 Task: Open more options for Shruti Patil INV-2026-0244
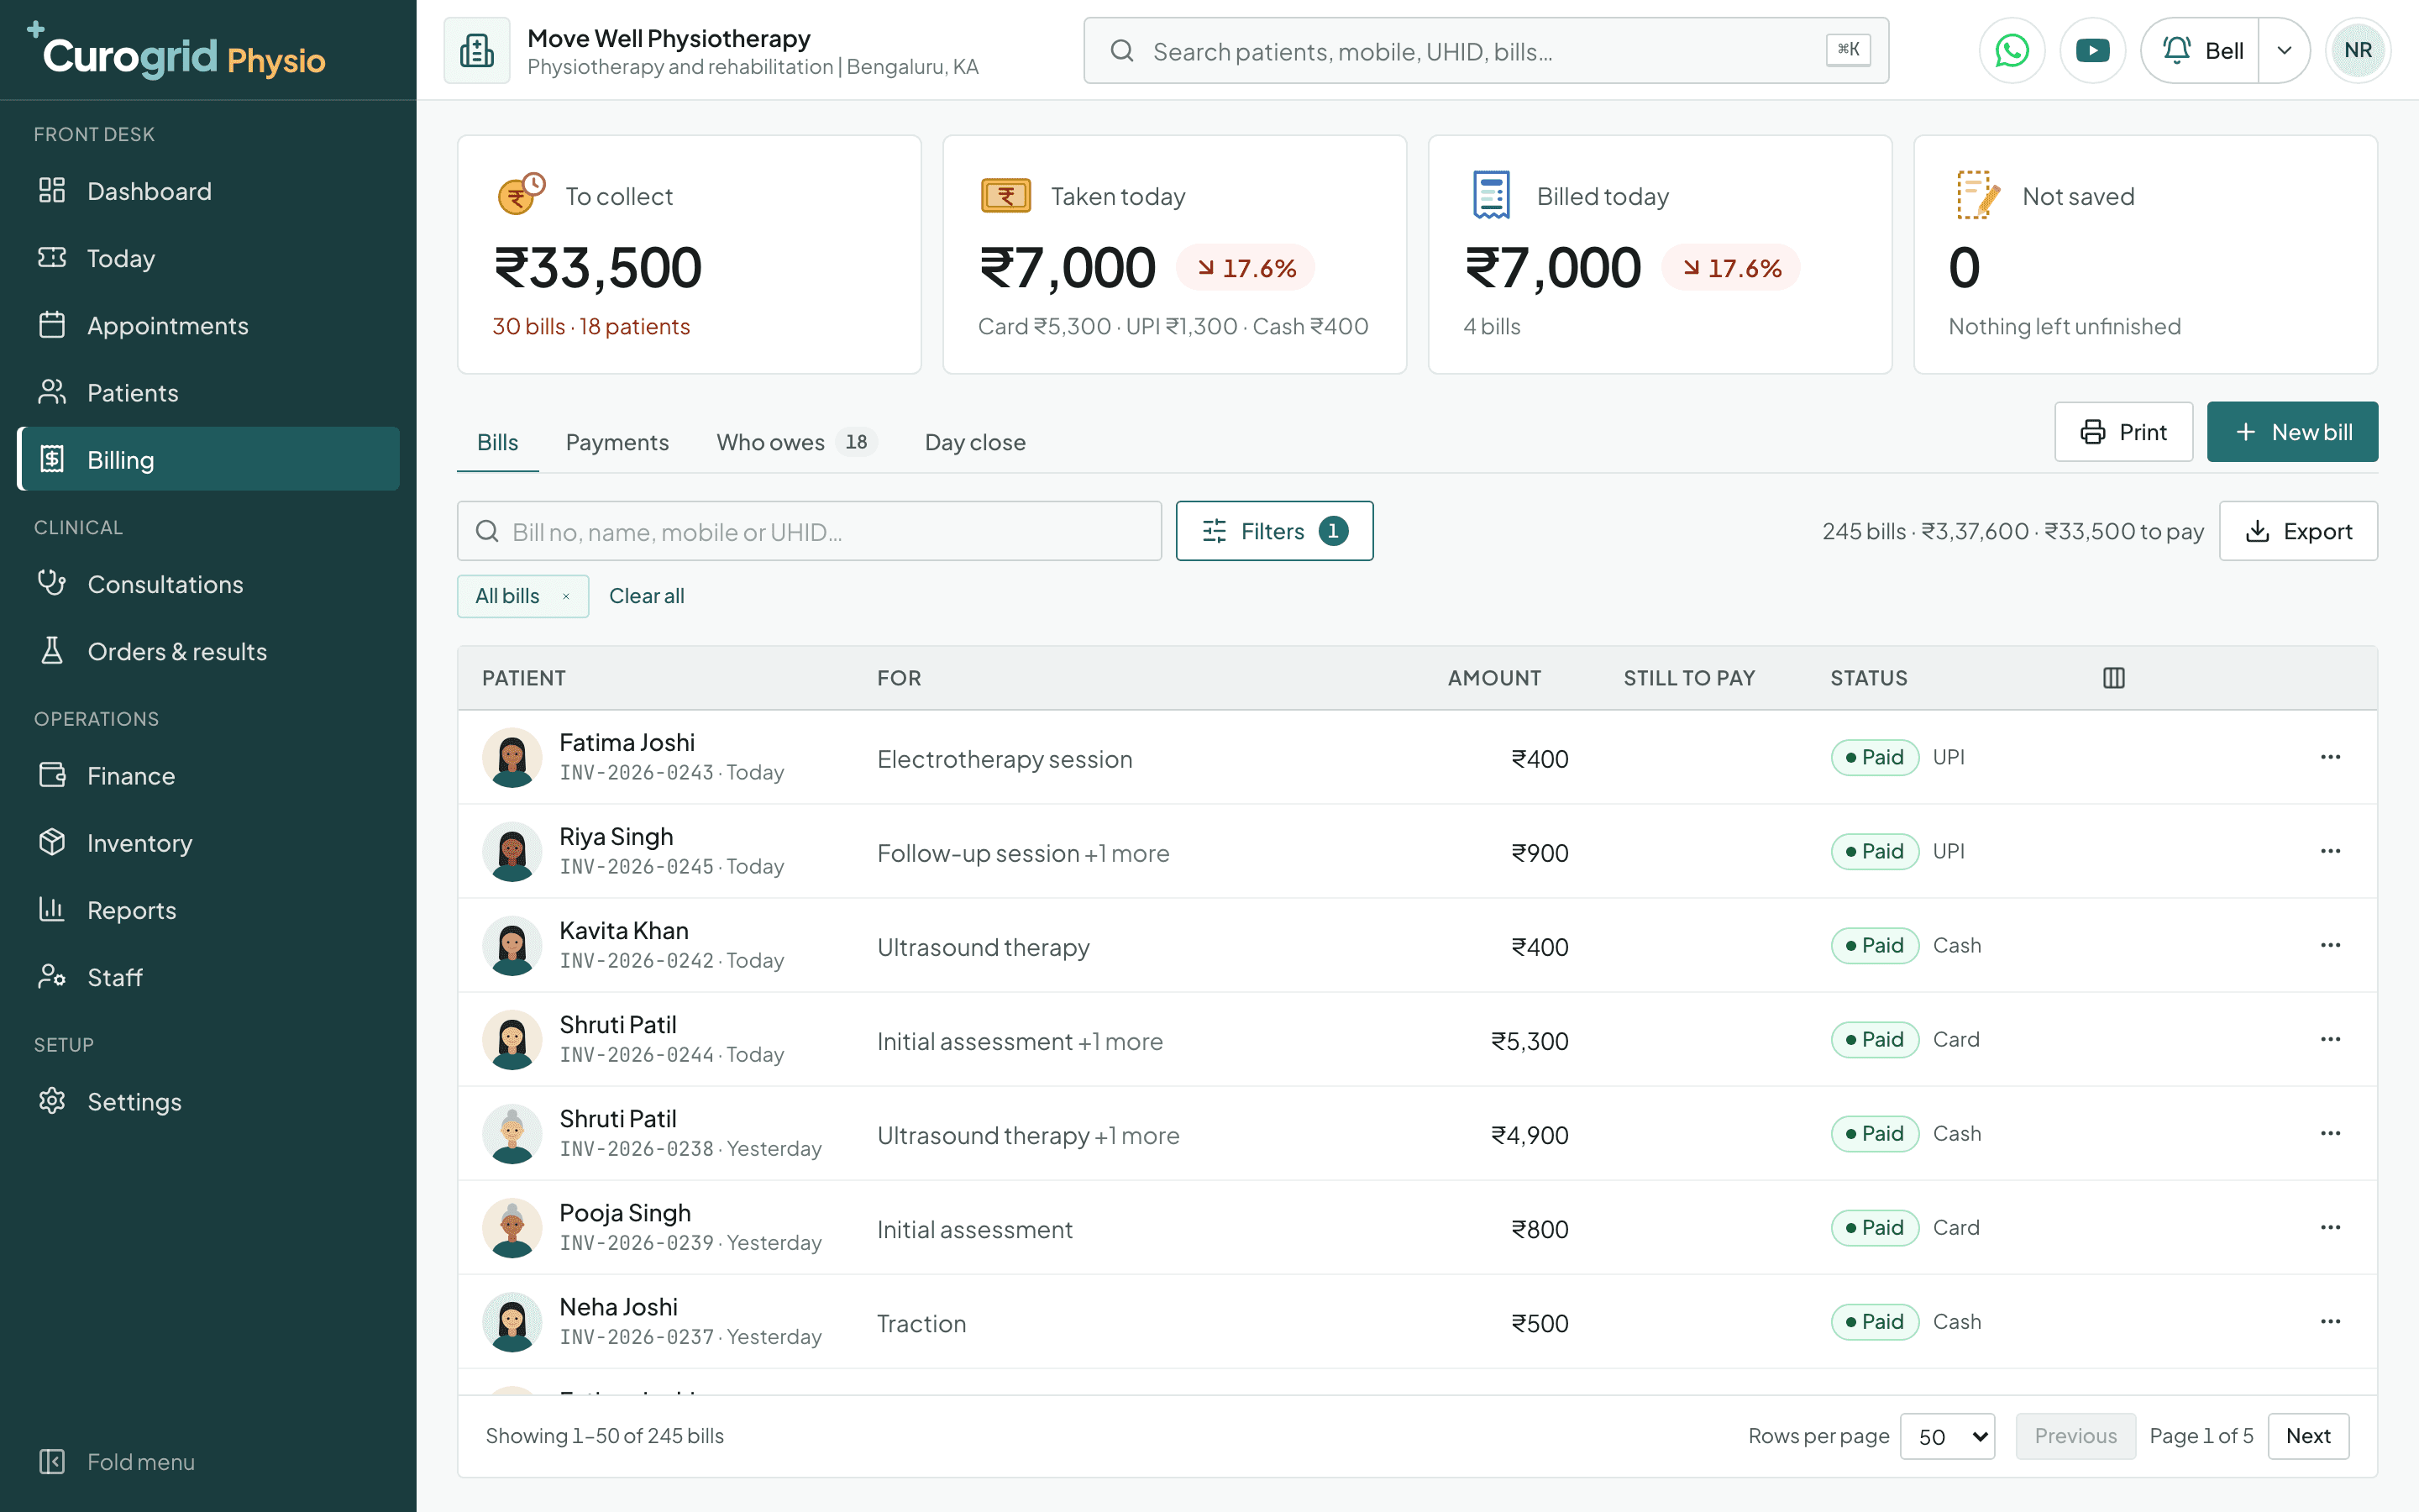[2330, 1039]
